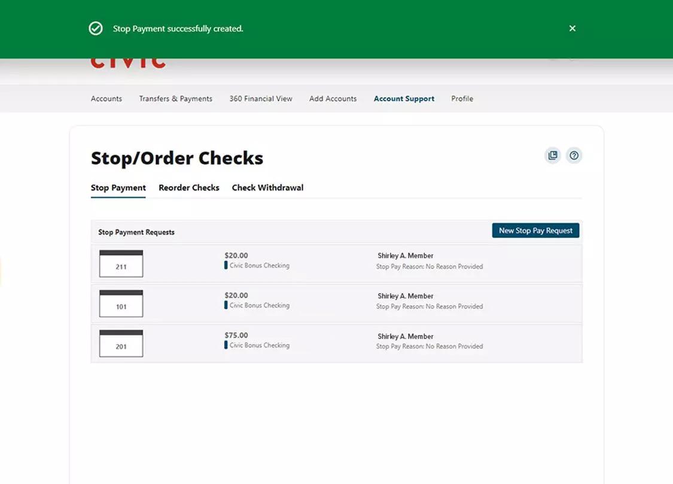Screen dimensions: 673x484
Task: Open the Add Accounts section
Action: tap(333, 99)
